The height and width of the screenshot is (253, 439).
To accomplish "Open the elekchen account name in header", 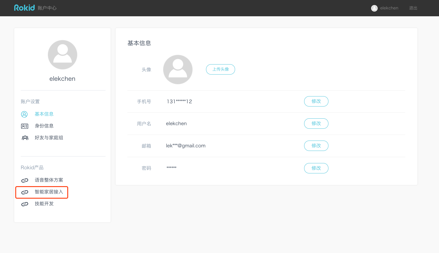I will pyautogui.click(x=389, y=8).
